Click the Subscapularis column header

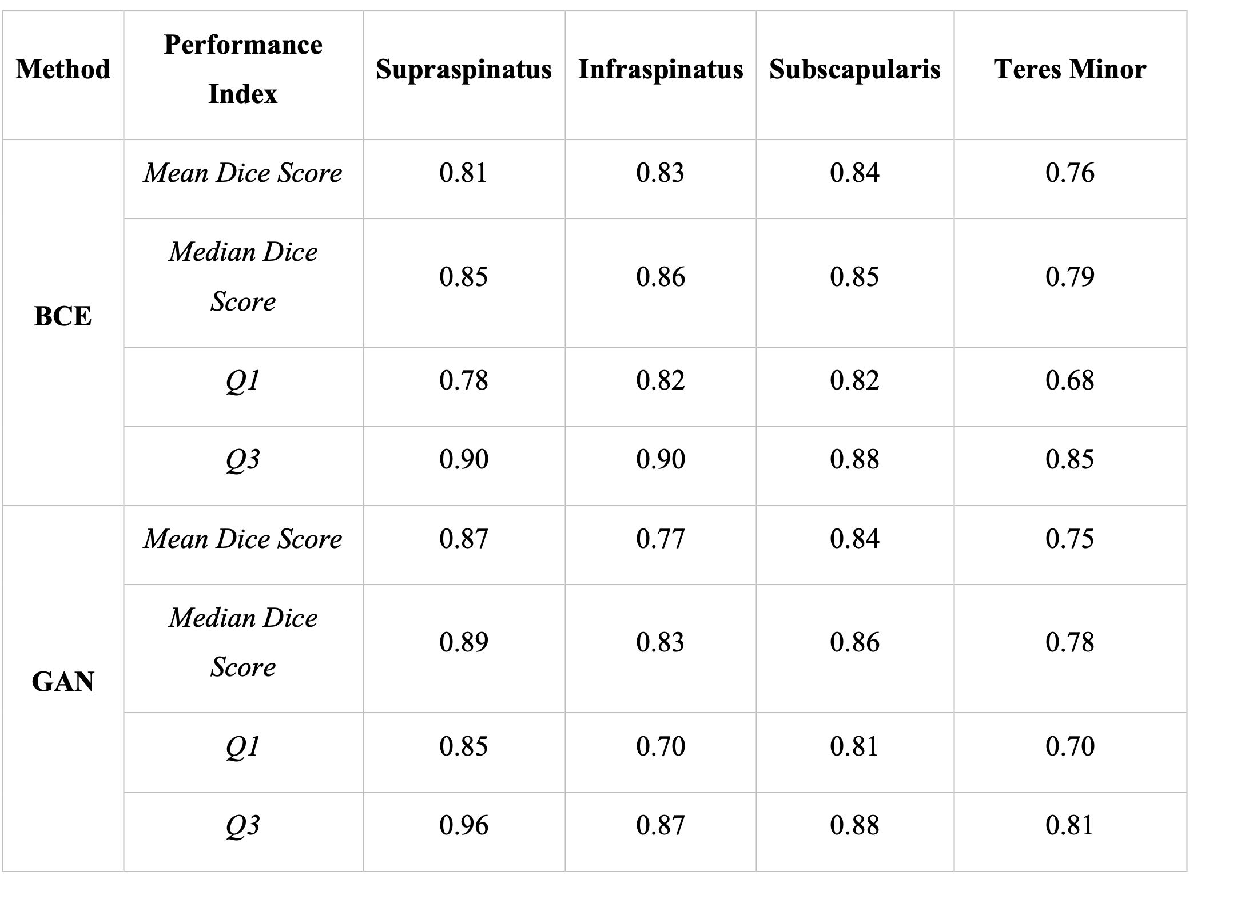pyautogui.click(x=854, y=69)
